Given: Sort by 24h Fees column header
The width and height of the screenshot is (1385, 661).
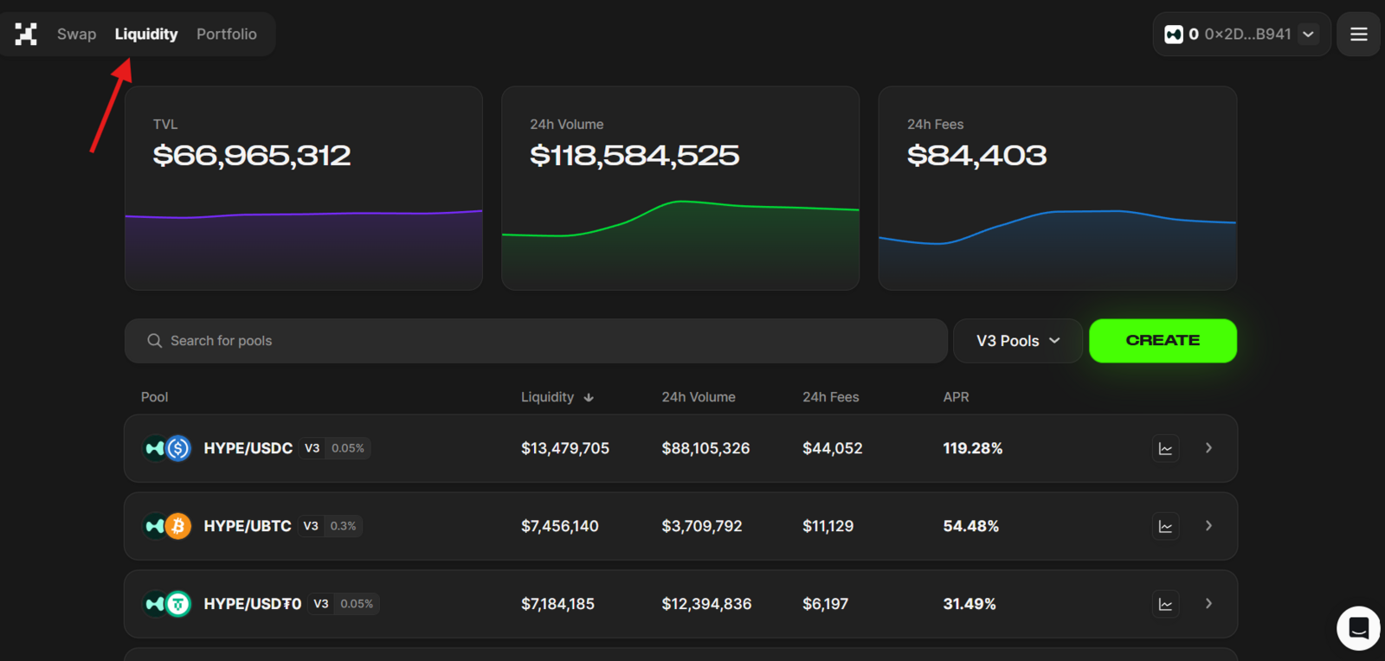Looking at the screenshot, I should coord(831,397).
